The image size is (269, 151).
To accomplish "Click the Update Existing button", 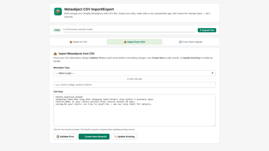I will click(124, 136).
